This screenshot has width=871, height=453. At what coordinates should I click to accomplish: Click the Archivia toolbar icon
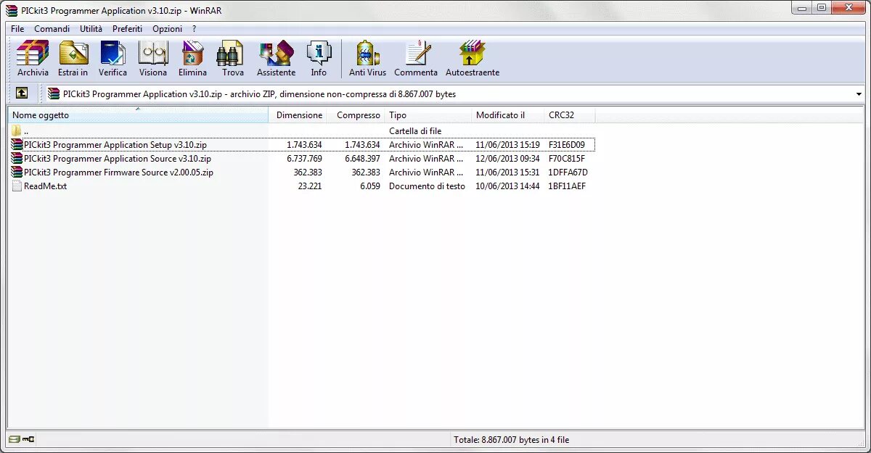pos(33,59)
